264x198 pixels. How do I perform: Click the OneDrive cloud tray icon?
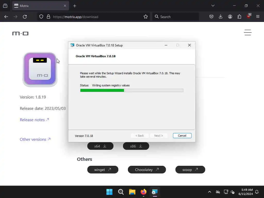218,192
